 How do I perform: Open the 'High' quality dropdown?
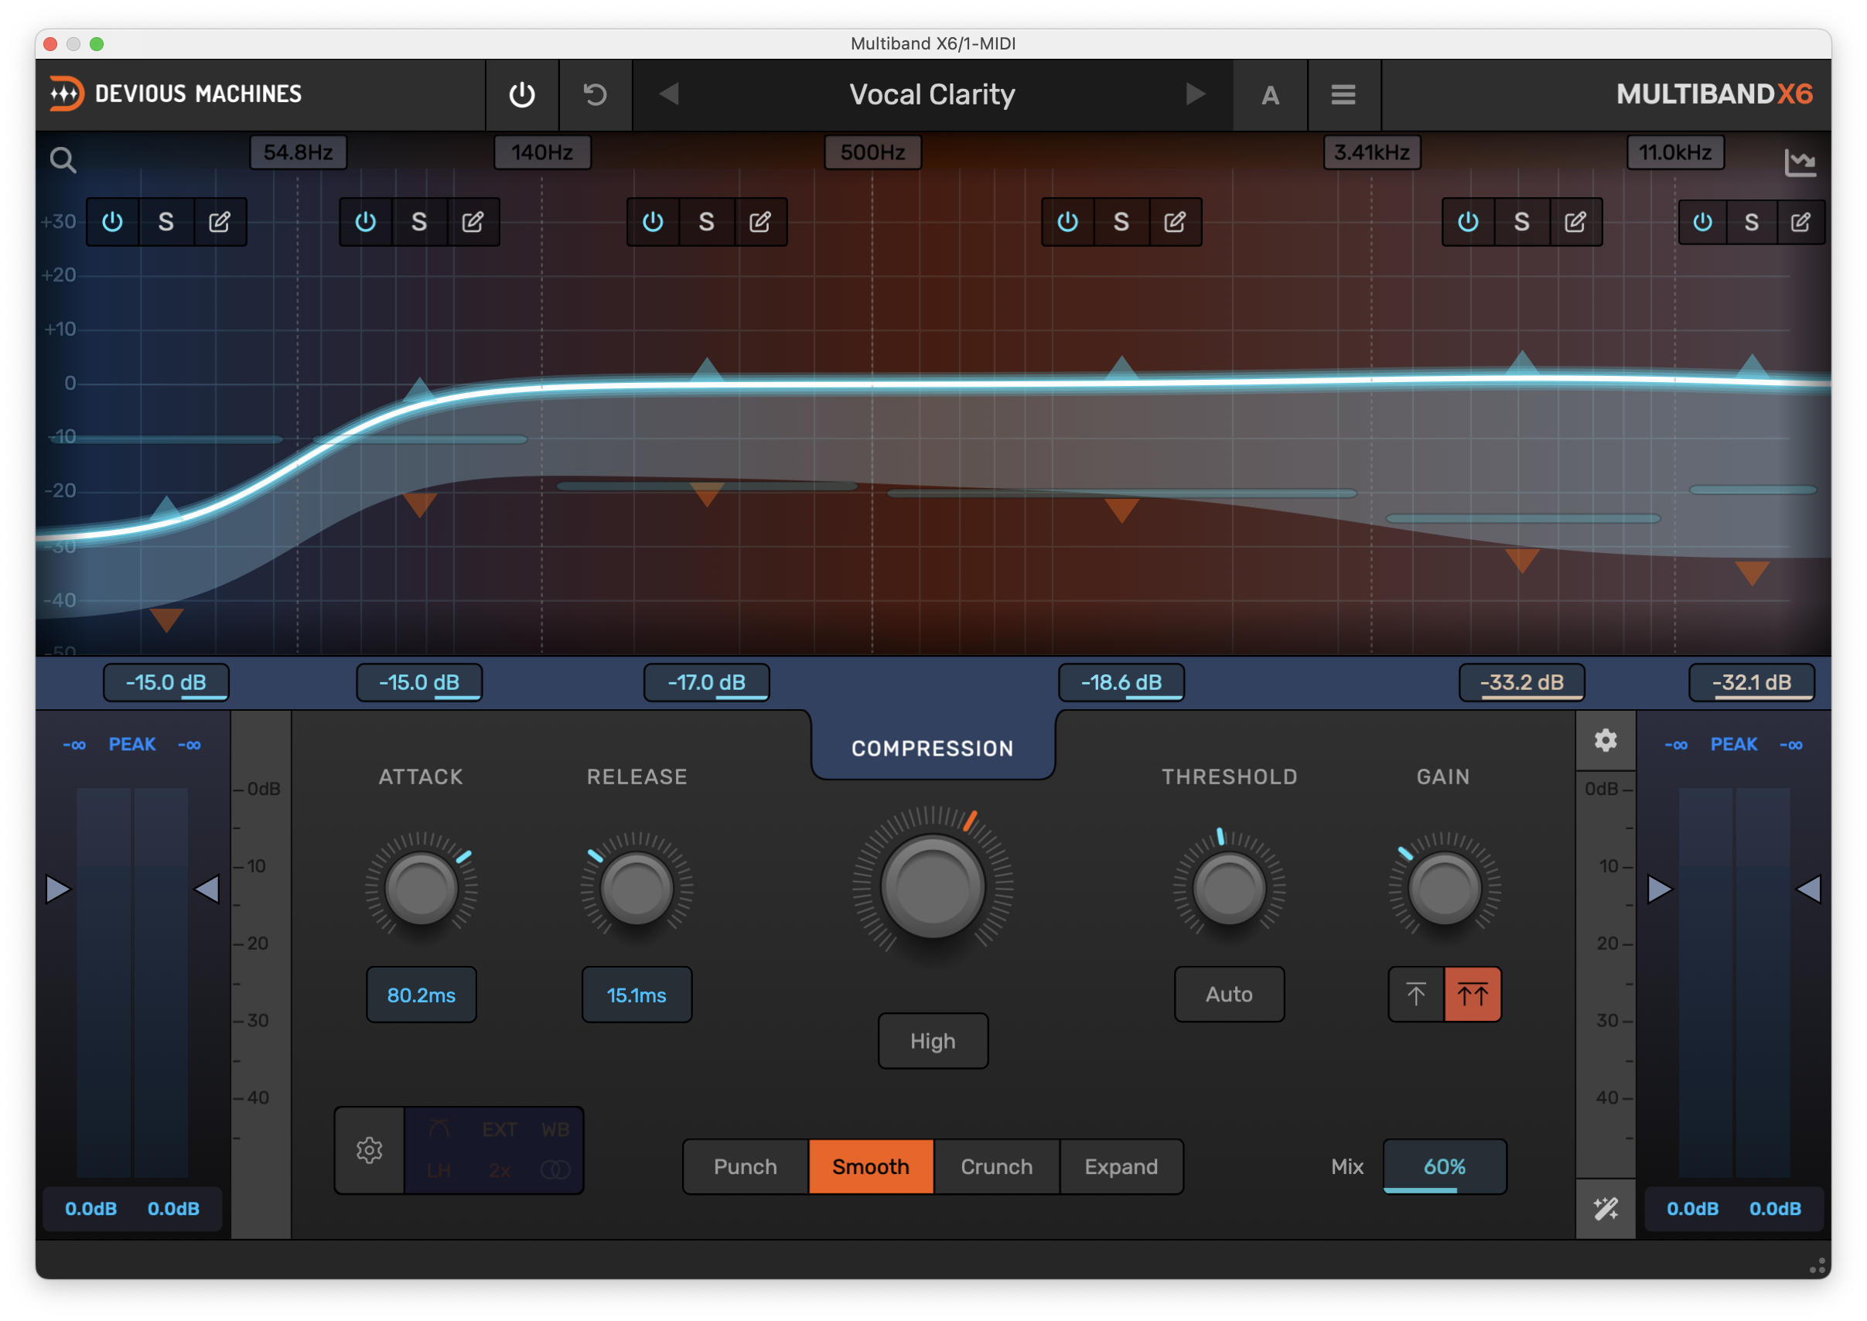932,1041
